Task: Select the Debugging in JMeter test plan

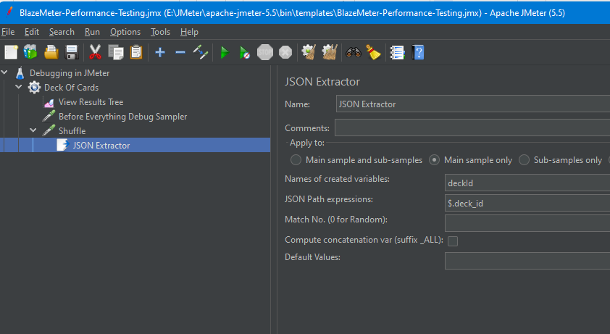Action: (x=70, y=72)
